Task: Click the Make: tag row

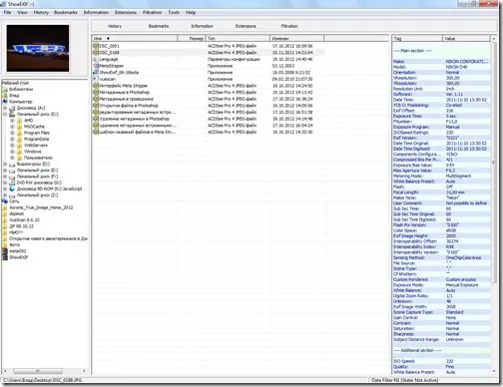Action: tap(441, 62)
